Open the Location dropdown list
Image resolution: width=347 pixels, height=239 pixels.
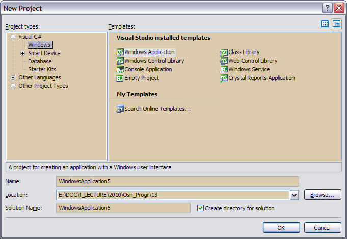(x=295, y=195)
